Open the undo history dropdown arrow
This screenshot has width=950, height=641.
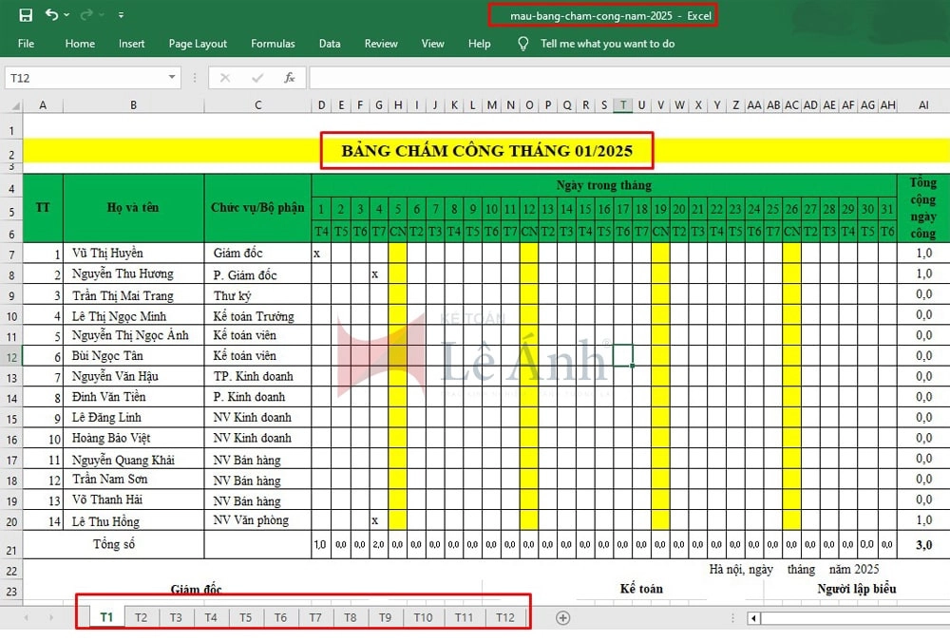click(66, 16)
